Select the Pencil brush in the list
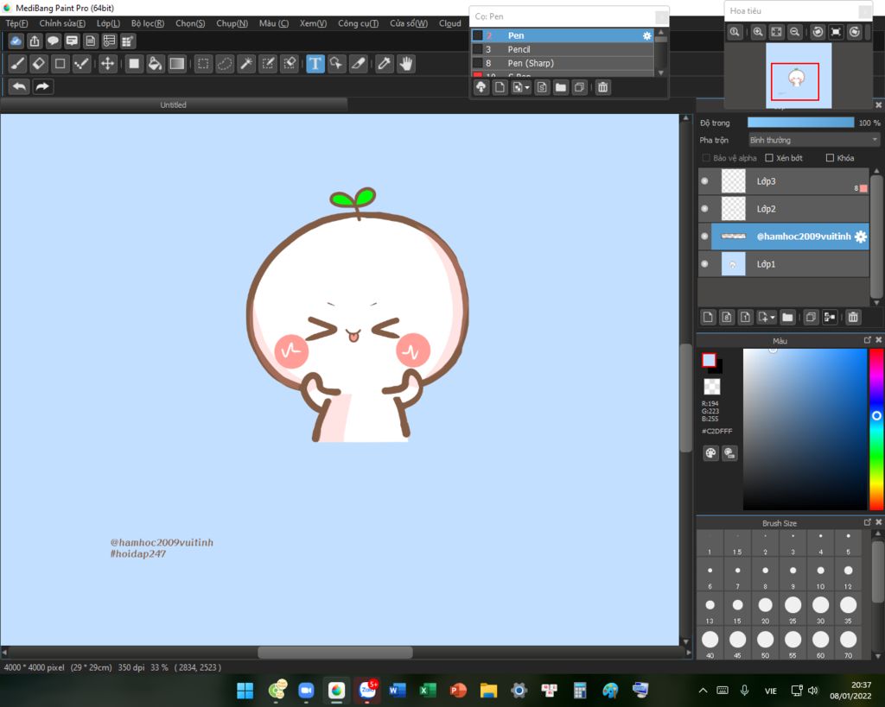This screenshot has width=885, height=707. click(519, 49)
